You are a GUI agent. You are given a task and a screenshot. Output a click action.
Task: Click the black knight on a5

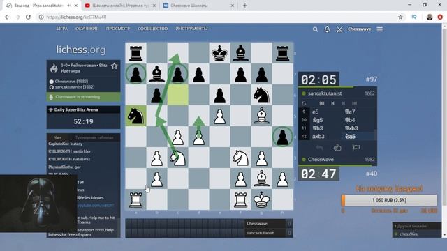[135, 116]
